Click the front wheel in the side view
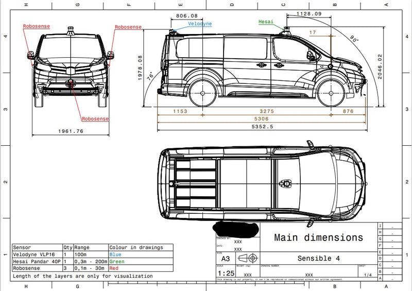 [331, 94]
